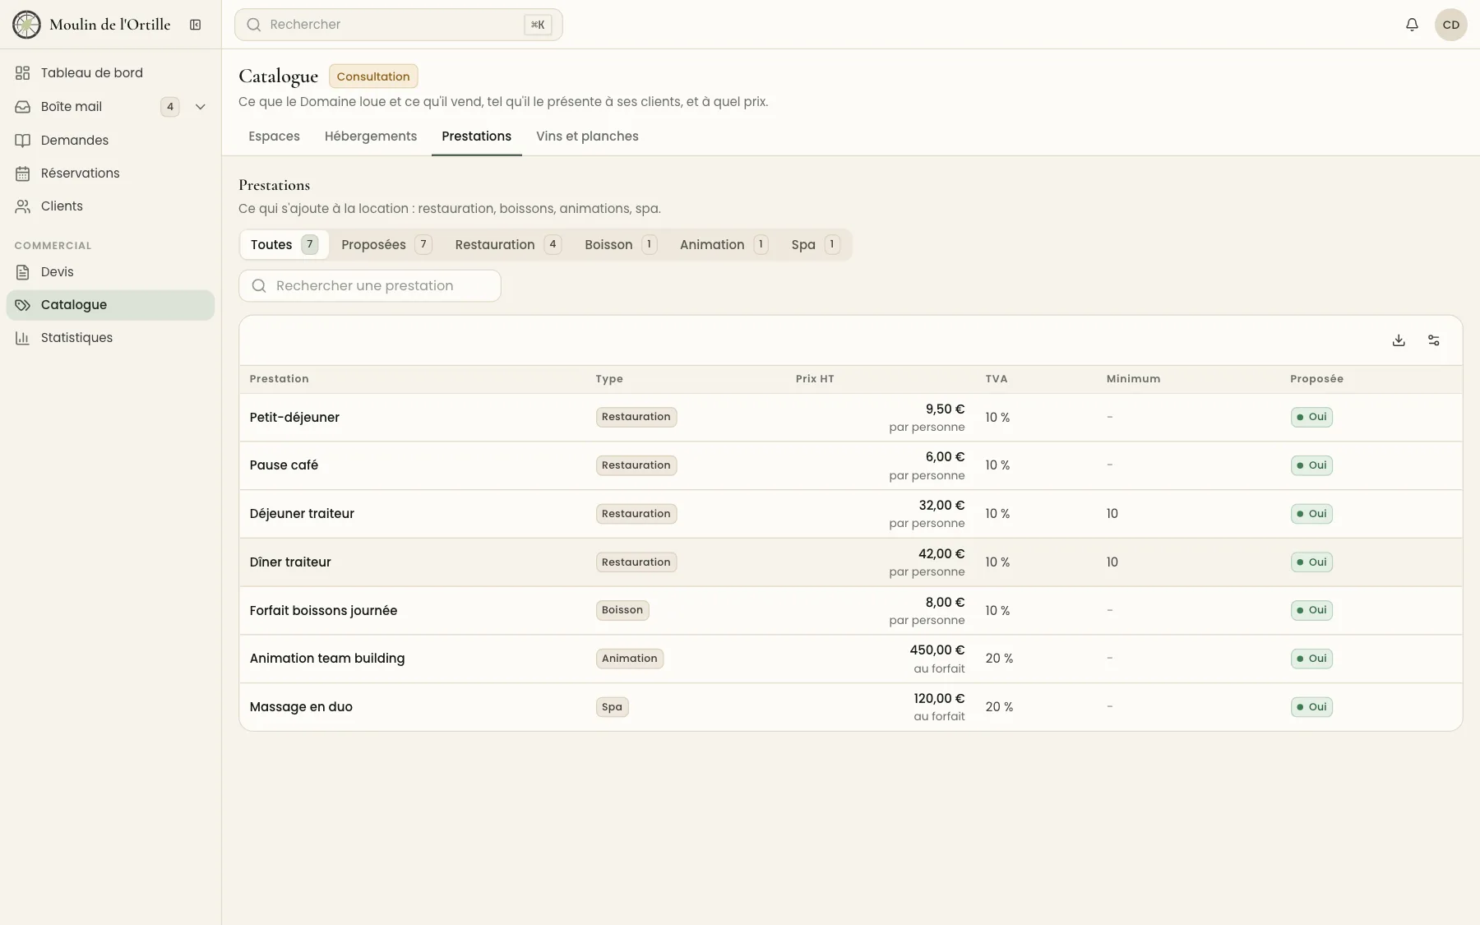The width and height of the screenshot is (1480, 925).
Task: Click Forfait boissons journée row name
Action: [323, 611]
